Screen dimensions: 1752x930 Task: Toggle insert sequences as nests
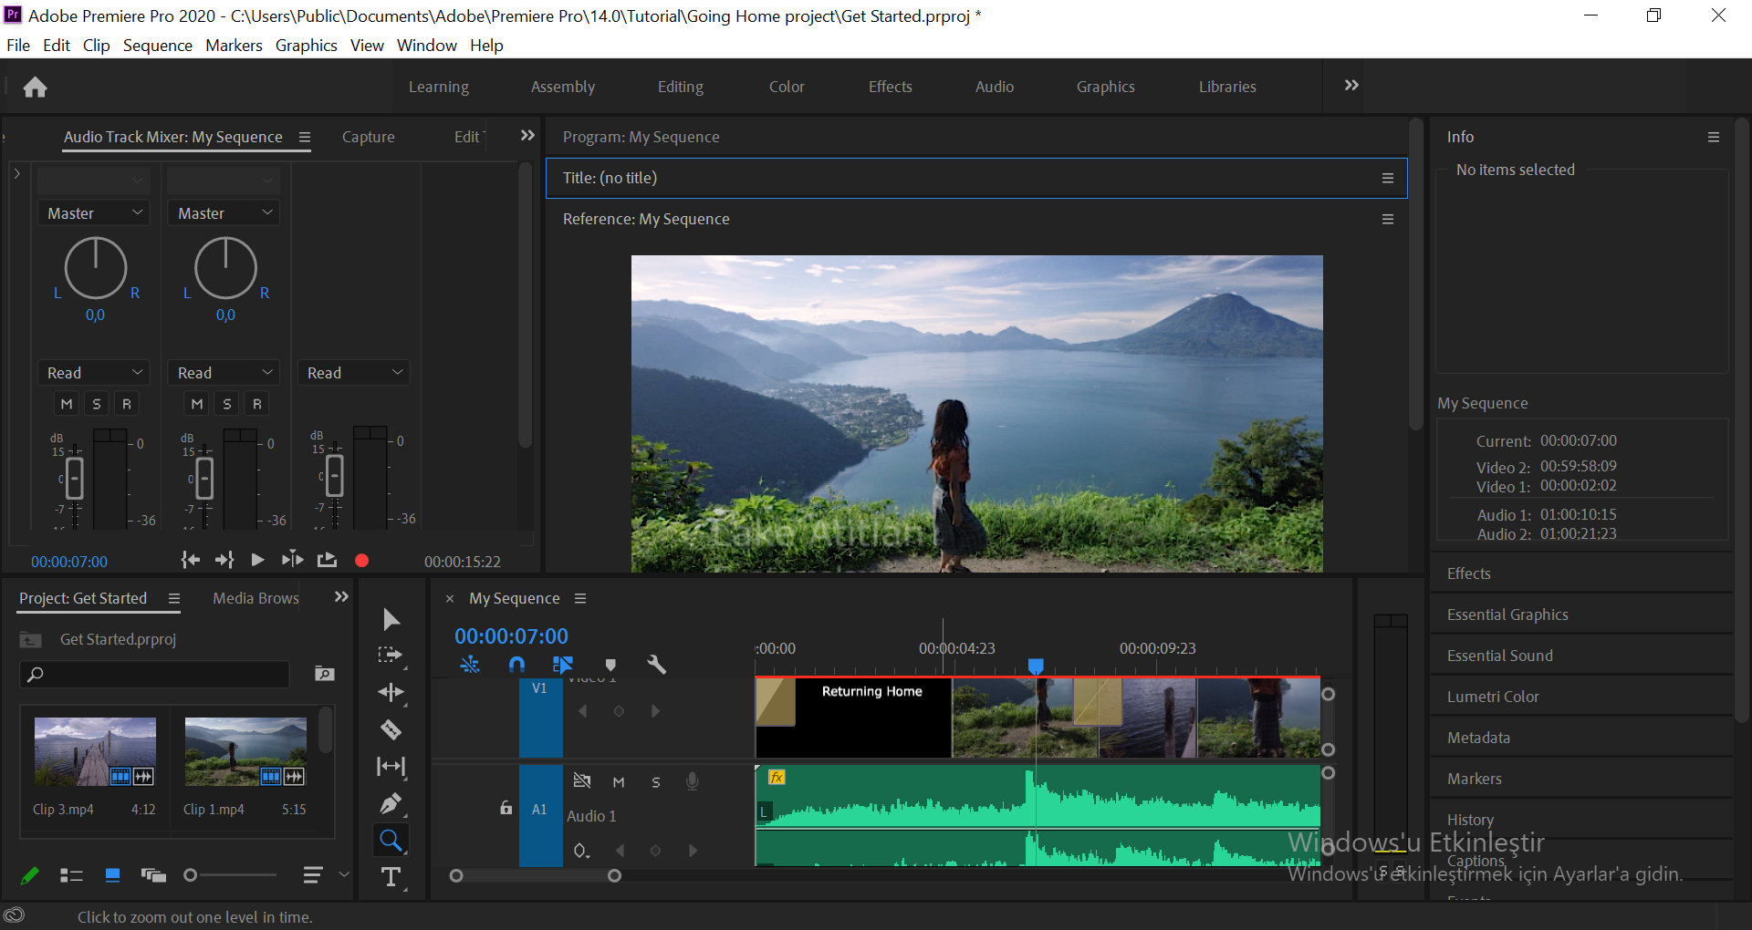pos(470,665)
